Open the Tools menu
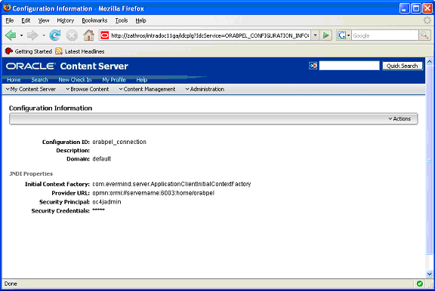Screen dimensions: 435x291 122,20
